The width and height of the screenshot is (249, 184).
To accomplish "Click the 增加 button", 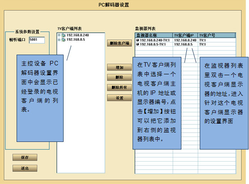I will (120, 67).
